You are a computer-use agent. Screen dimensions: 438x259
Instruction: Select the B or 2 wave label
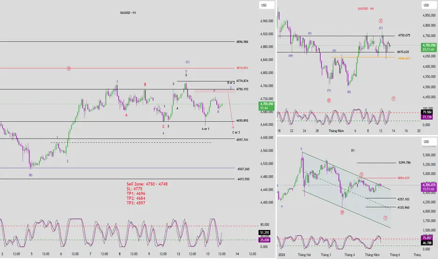[231, 82]
